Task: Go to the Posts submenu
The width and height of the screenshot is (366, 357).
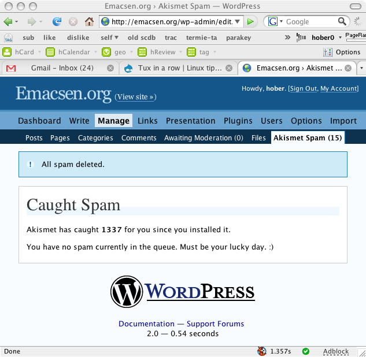Action: coord(34,138)
